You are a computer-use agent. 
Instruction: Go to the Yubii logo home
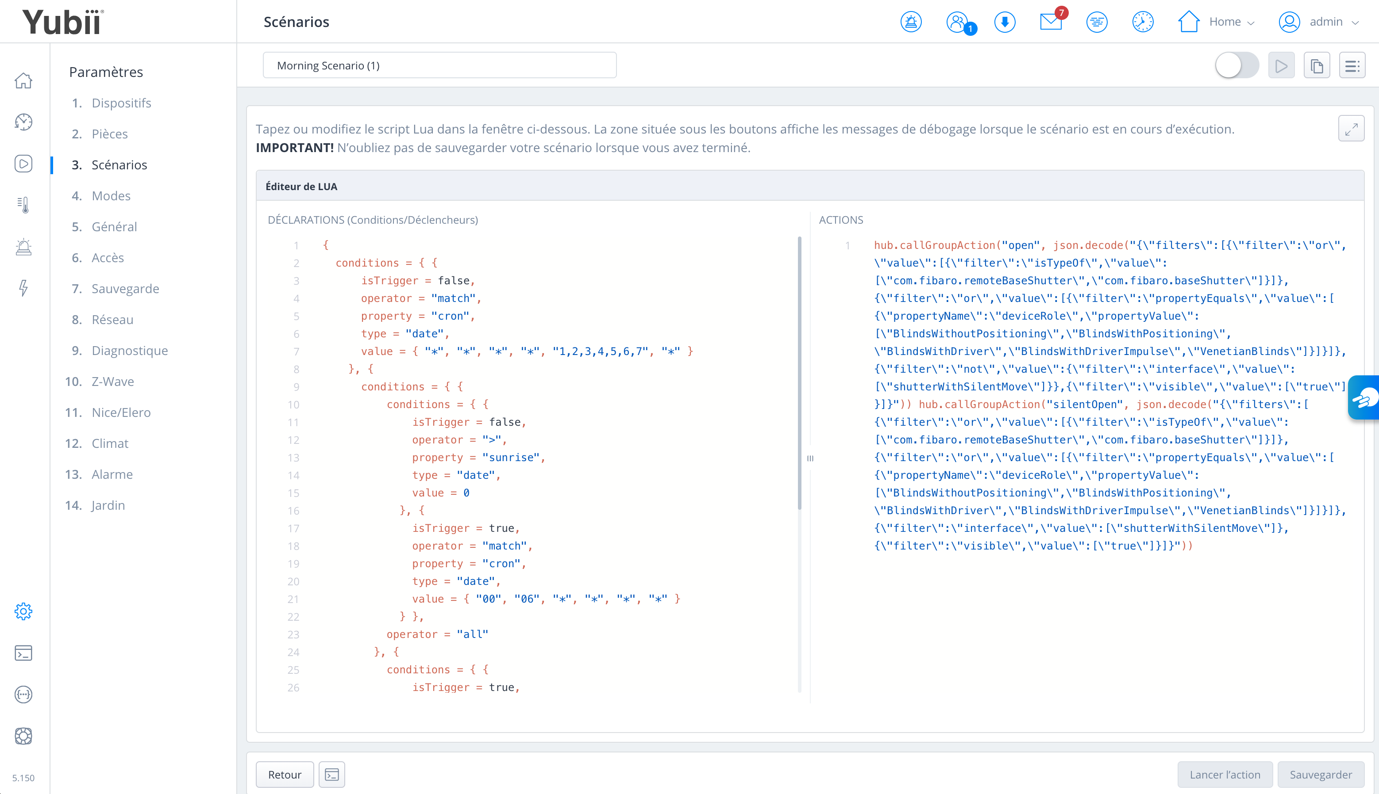(x=63, y=22)
